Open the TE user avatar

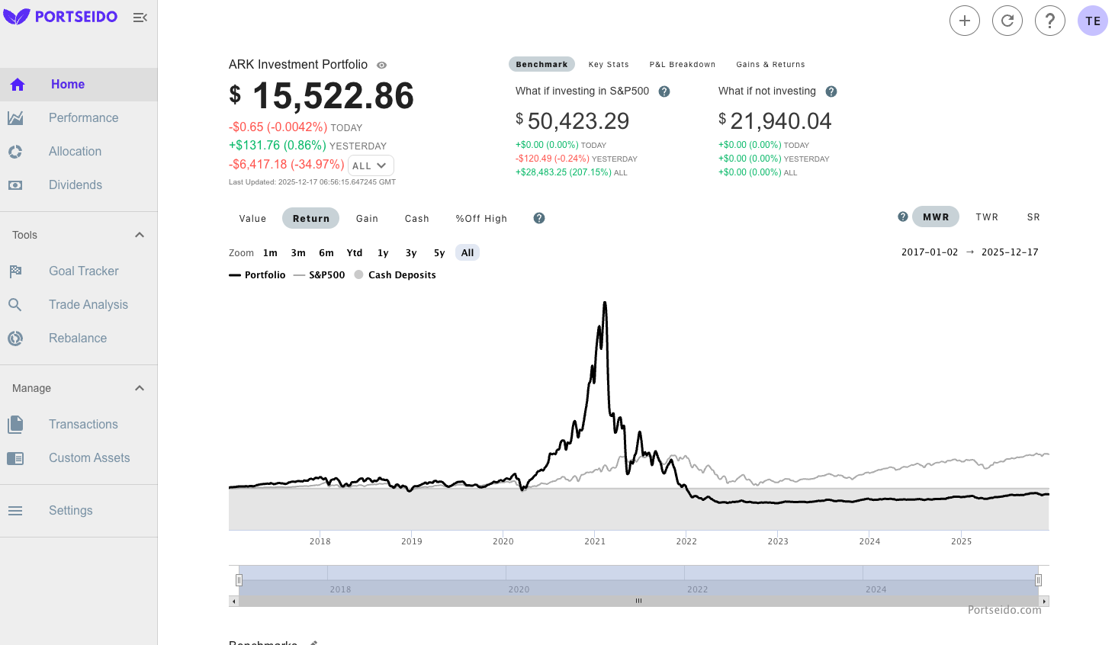point(1092,21)
